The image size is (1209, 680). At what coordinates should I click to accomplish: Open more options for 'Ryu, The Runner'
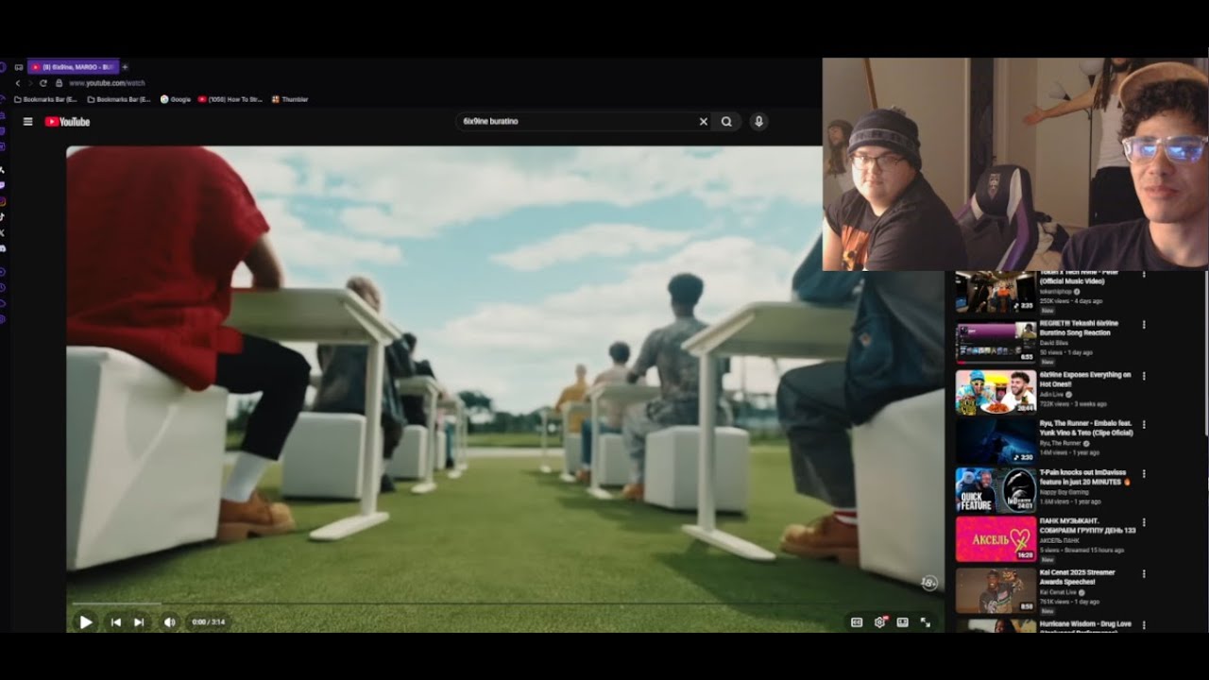pos(1144,425)
